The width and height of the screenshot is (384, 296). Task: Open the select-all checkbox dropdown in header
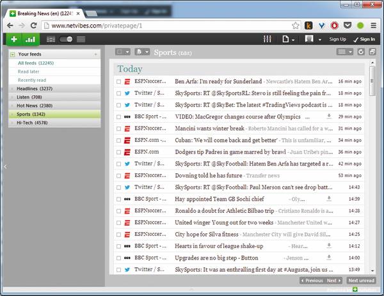(123, 52)
